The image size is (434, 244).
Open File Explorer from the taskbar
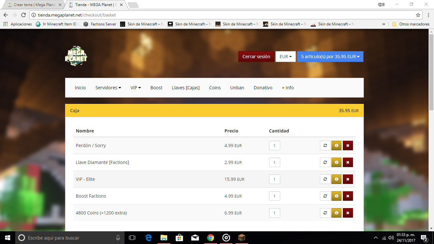point(164,238)
